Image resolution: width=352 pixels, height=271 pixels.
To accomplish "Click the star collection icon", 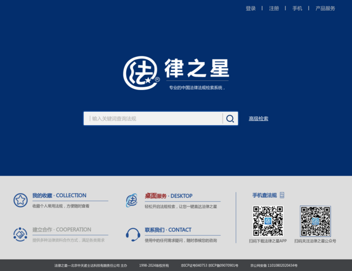I will pos(20,200).
